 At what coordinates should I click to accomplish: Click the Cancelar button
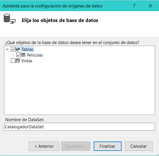pos(139,146)
